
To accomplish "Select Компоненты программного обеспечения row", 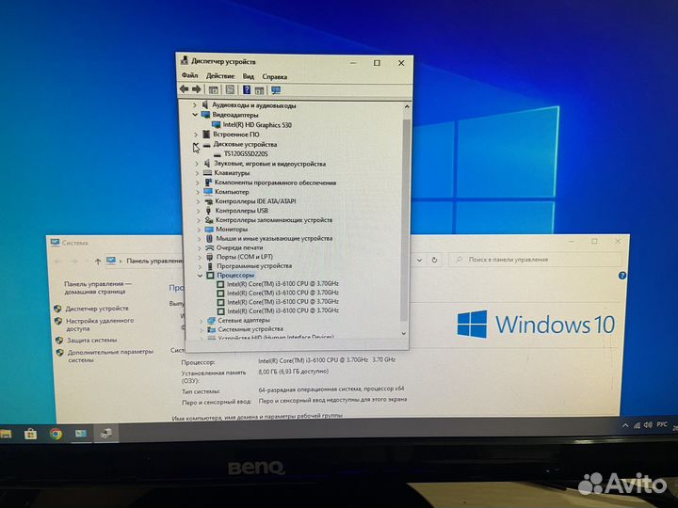I will pos(275,183).
